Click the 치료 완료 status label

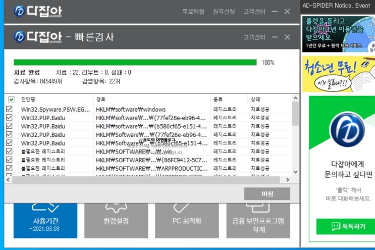tap(27, 72)
